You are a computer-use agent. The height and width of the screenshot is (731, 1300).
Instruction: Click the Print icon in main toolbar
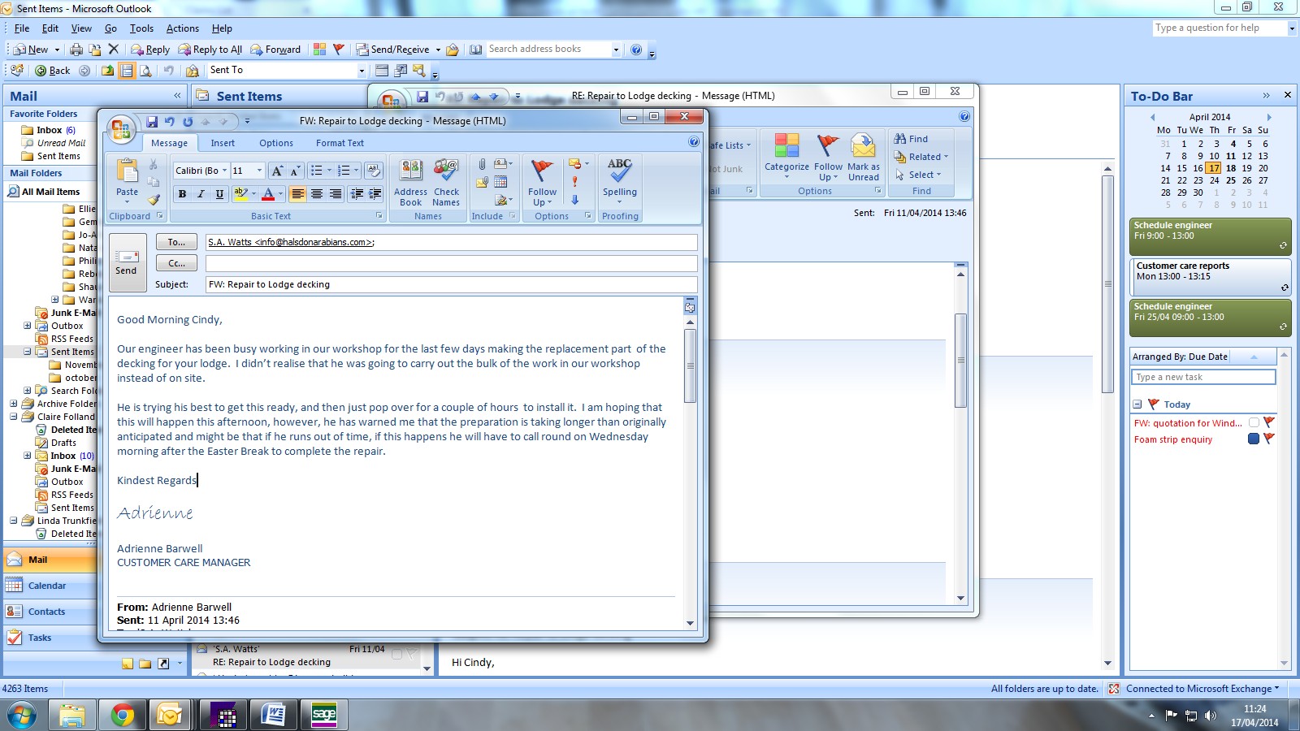(x=76, y=50)
